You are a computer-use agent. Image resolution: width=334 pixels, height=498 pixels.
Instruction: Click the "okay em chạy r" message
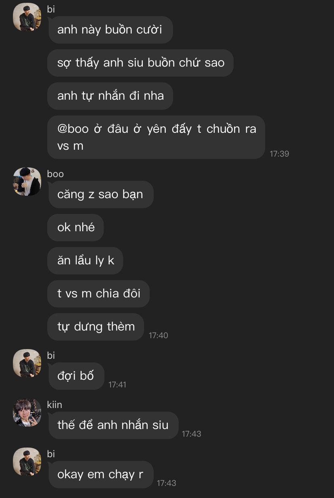click(100, 475)
